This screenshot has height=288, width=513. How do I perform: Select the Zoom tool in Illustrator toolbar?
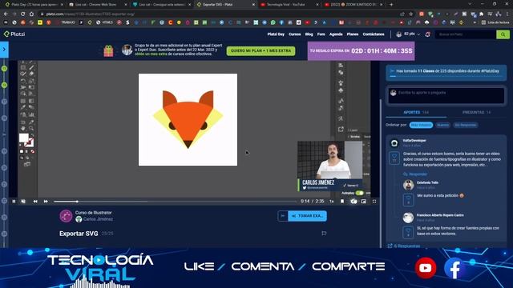[31, 128]
